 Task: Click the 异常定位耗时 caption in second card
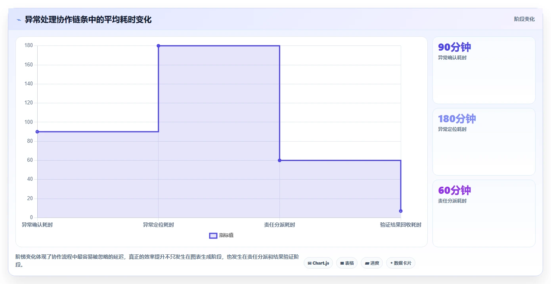452,129
